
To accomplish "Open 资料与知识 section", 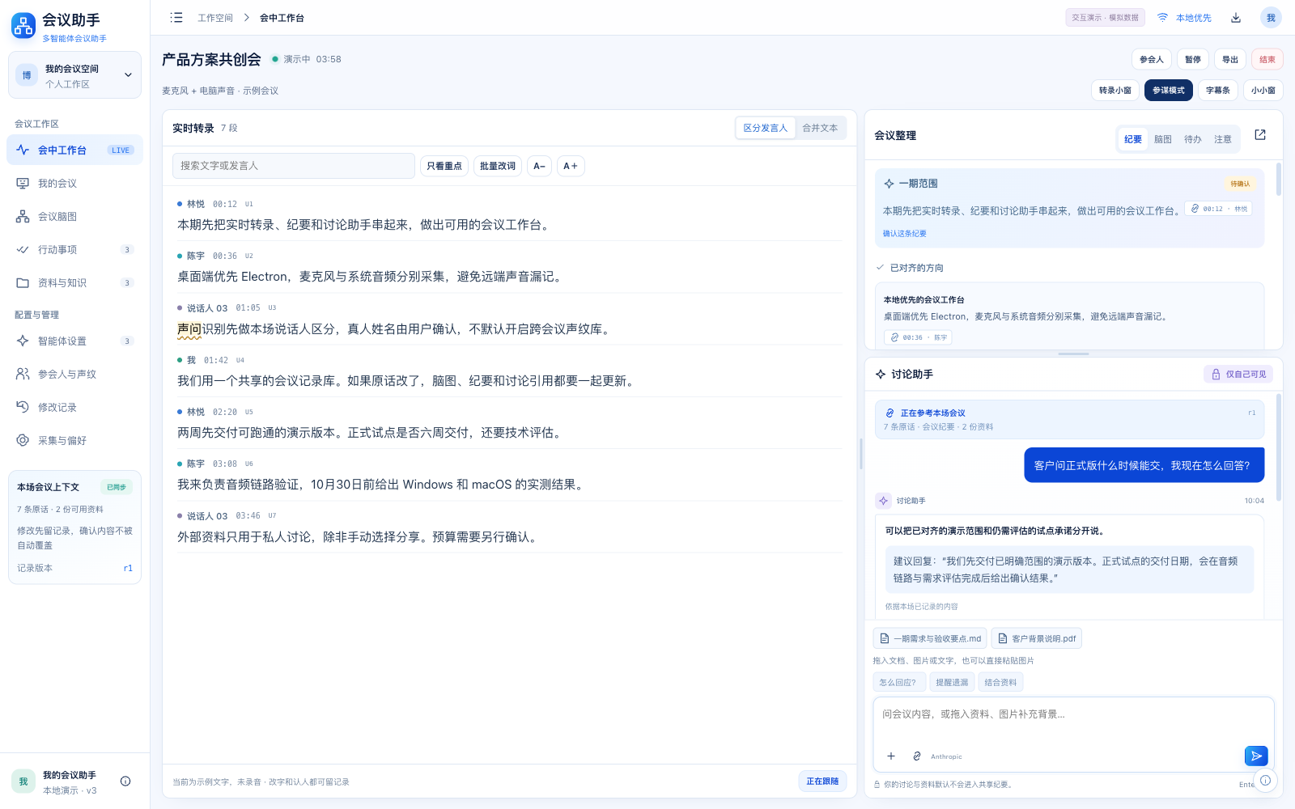I will pyautogui.click(x=74, y=283).
